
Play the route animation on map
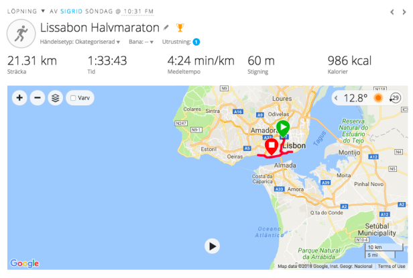(212, 246)
